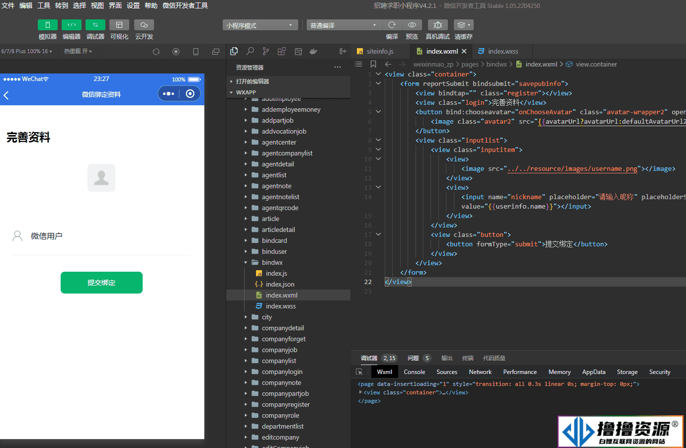Screen dimensions: 686x448
Task: Select index.wxss in file tree
Action: click(x=288, y=306)
